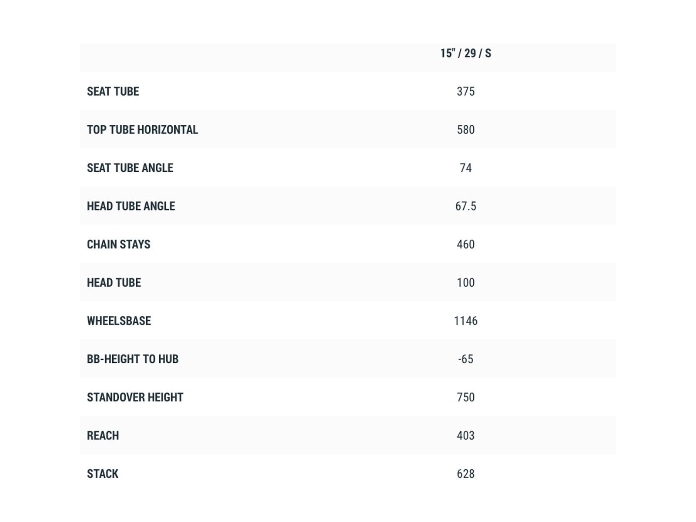Click the seat tube value 375
This screenshot has width=696, height=522.
pos(465,91)
